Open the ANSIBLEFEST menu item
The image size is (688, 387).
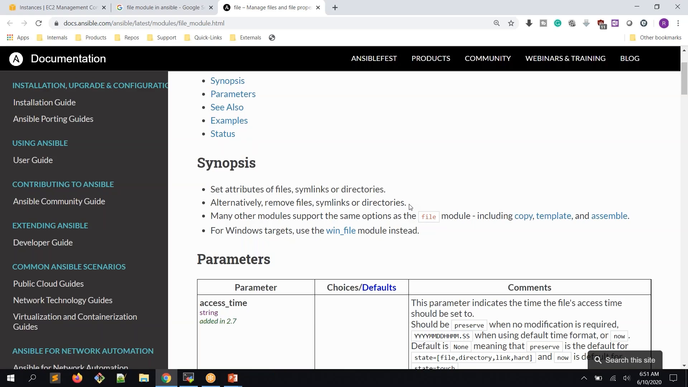[374, 58]
